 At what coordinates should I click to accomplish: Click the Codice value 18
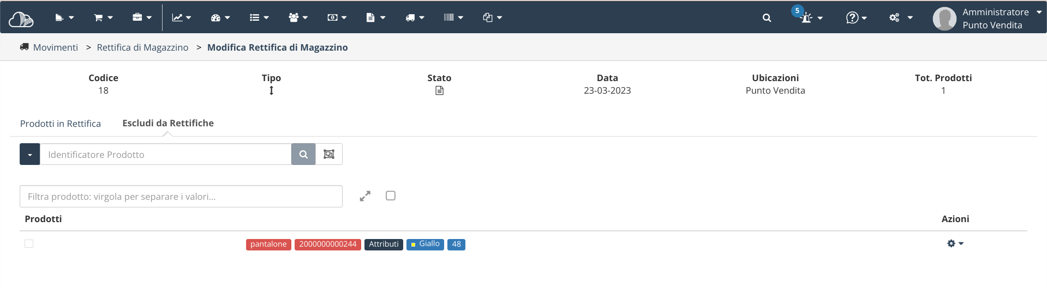pos(103,90)
